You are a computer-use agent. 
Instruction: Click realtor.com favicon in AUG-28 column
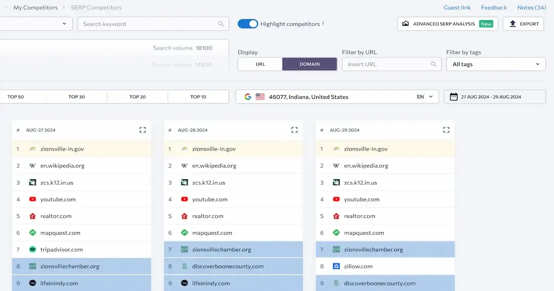(184, 216)
